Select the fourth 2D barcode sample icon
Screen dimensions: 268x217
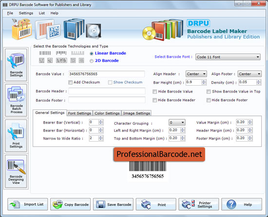click(x=73, y=60)
